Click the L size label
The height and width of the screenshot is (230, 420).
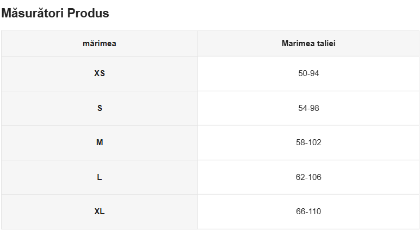(x=100, y=177)
